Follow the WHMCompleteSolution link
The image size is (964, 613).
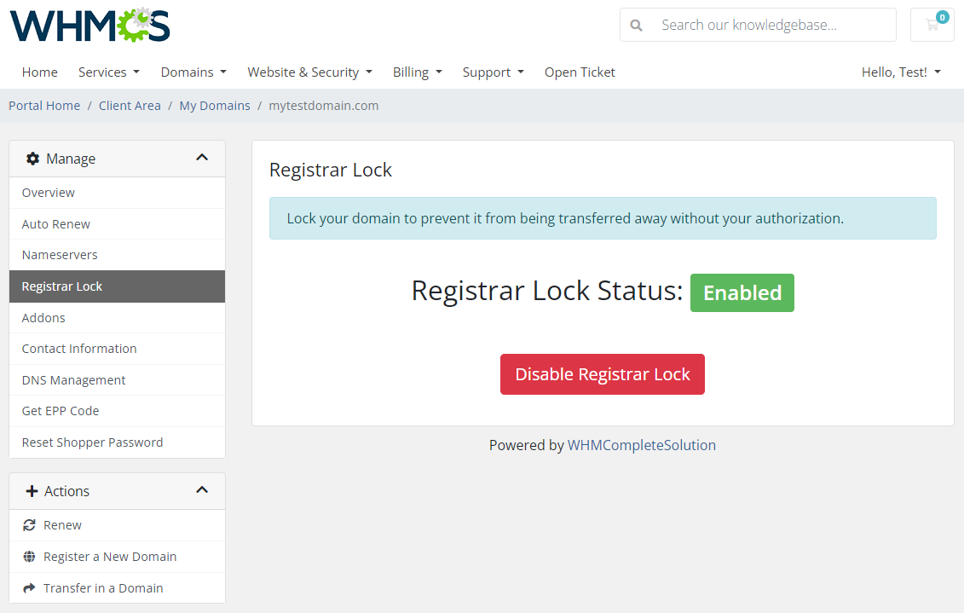642,445
